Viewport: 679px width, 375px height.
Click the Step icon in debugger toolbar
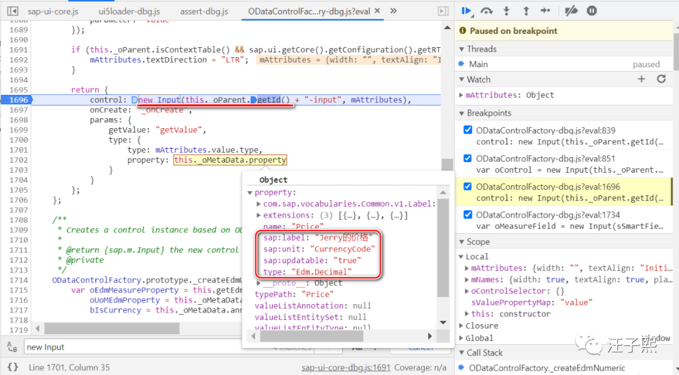point(546,11)
